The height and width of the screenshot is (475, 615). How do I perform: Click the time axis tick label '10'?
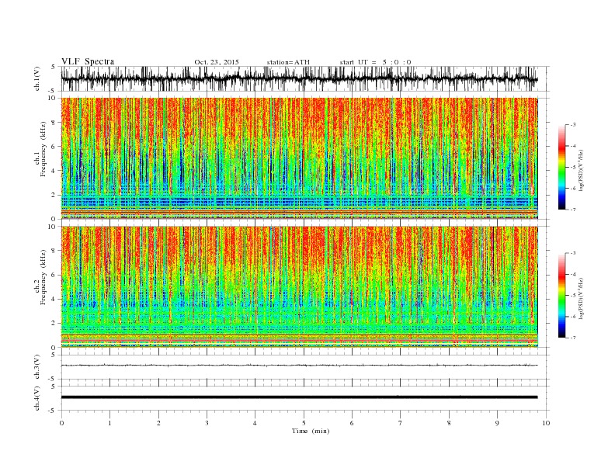[x=546, y=423]
